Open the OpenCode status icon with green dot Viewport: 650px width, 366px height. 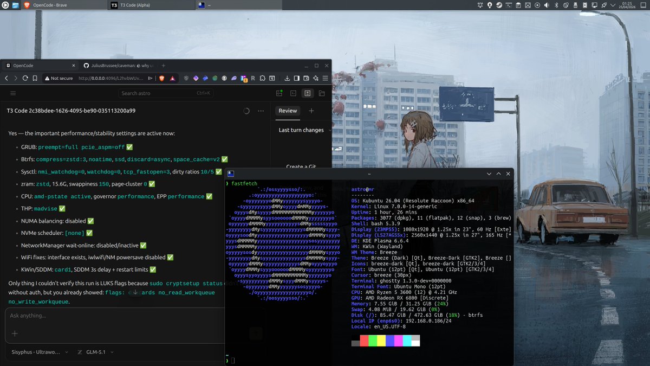click(279, 93)
